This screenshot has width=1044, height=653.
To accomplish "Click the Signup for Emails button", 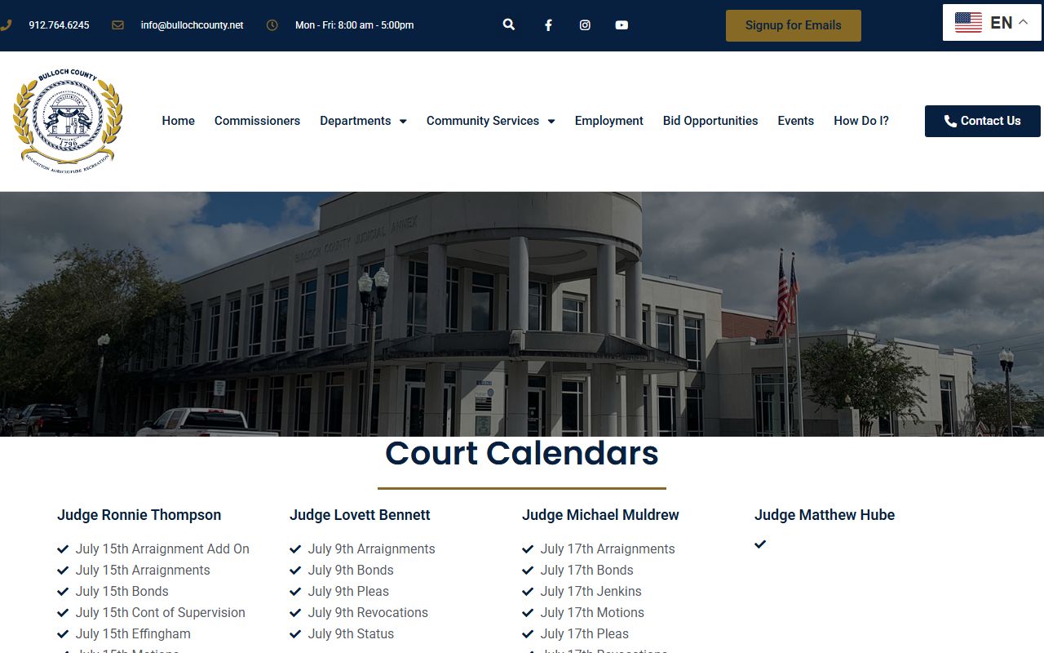I will pos(794,25).
